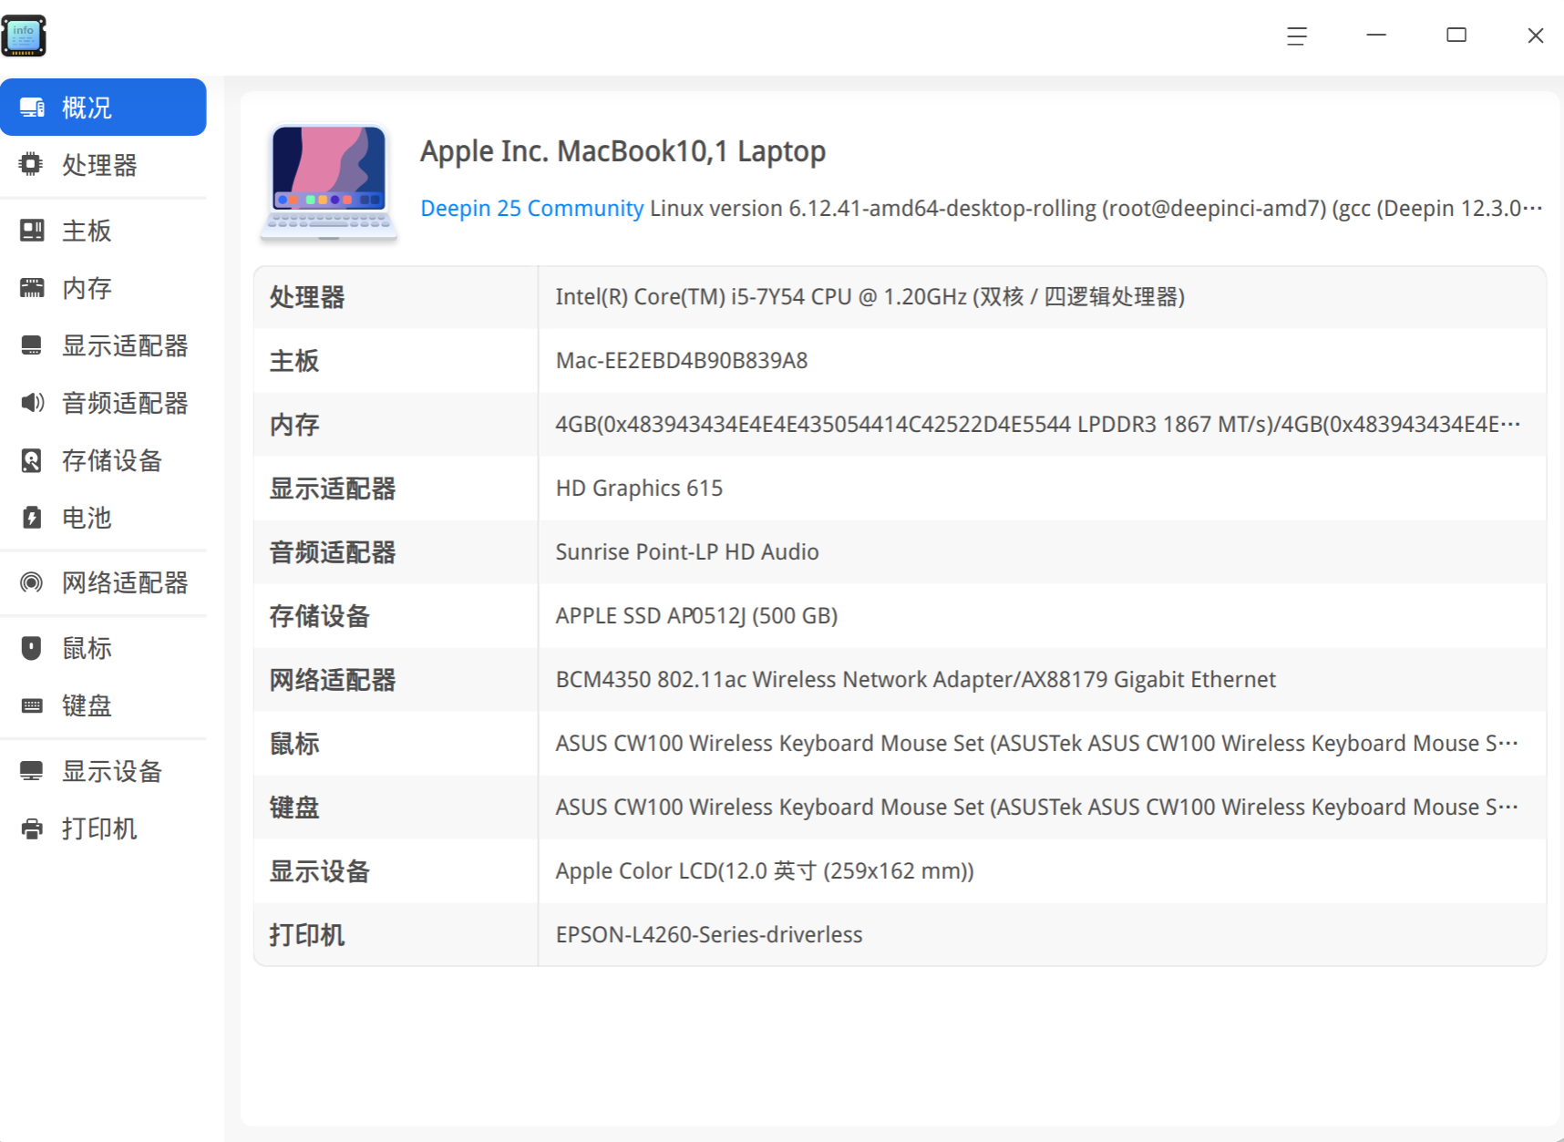Select the 键盘 keyboard sidebar icon
The image size is (1564, 1142).
click(31, 705)
